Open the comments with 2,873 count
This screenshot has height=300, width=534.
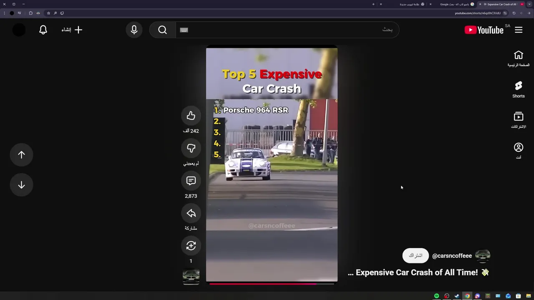click(x=191, y=181)
